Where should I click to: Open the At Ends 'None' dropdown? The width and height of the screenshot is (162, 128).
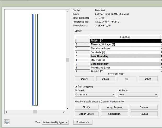point(138,94)
